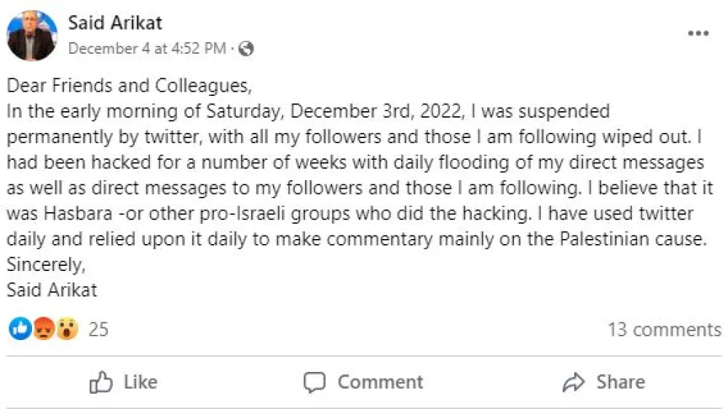Image resolution: width=728 pixels, height=409 pixels.
Task: Click Said Arikat's profile picture
Action: click(x=31, y=36)
